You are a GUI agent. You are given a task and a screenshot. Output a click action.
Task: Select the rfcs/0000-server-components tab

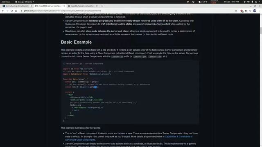(x=50, y=6)
